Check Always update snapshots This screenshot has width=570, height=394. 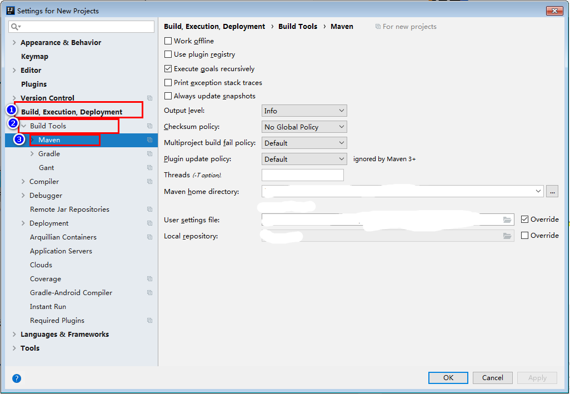click(168, 96)
